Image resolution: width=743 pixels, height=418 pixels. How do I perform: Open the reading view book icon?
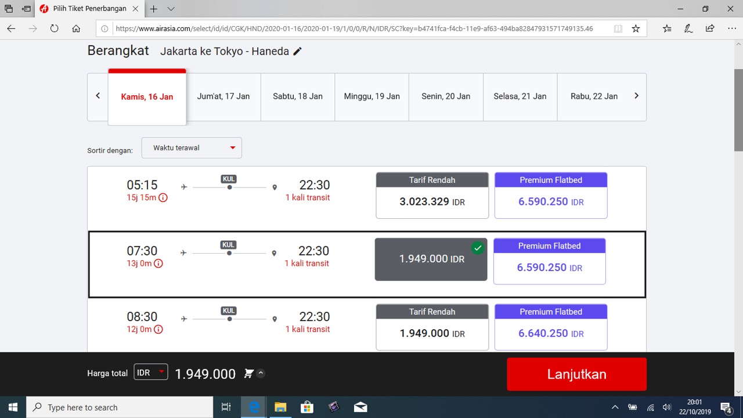[x=618, y=28]
